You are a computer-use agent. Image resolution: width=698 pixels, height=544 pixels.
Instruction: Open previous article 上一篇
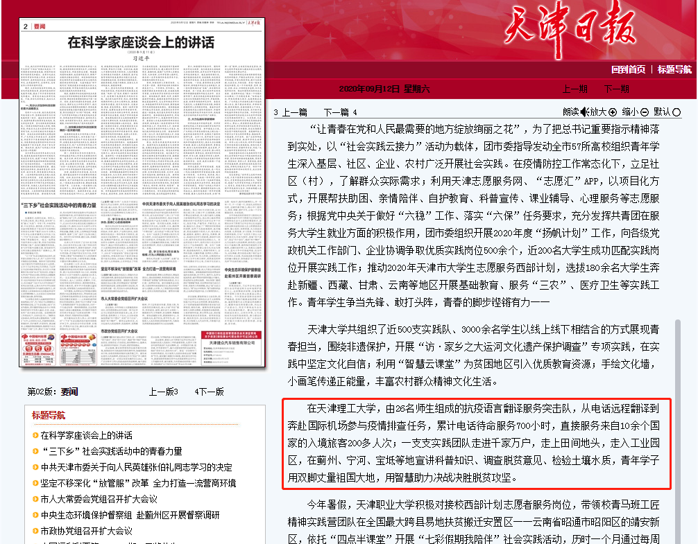tap(294, 112)
